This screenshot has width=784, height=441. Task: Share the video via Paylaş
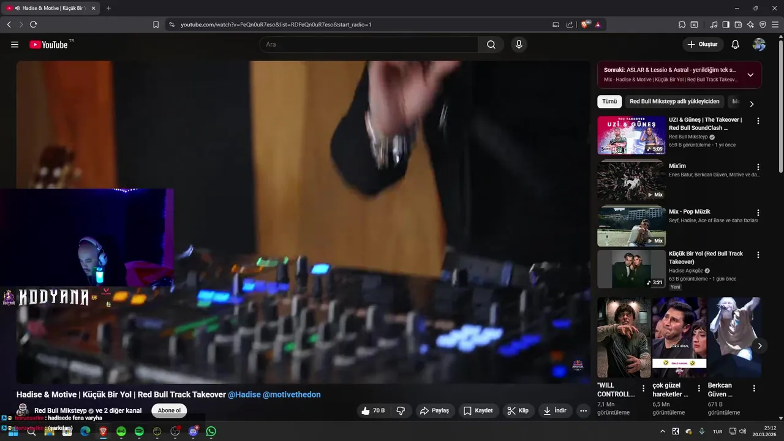434,410
